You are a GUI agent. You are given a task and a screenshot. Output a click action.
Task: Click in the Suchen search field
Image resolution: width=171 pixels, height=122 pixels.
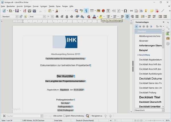(x=24, y=116)
